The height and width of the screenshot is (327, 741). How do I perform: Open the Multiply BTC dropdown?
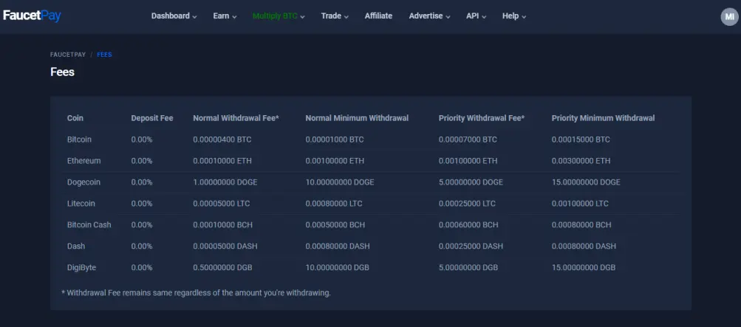(279, 16)
